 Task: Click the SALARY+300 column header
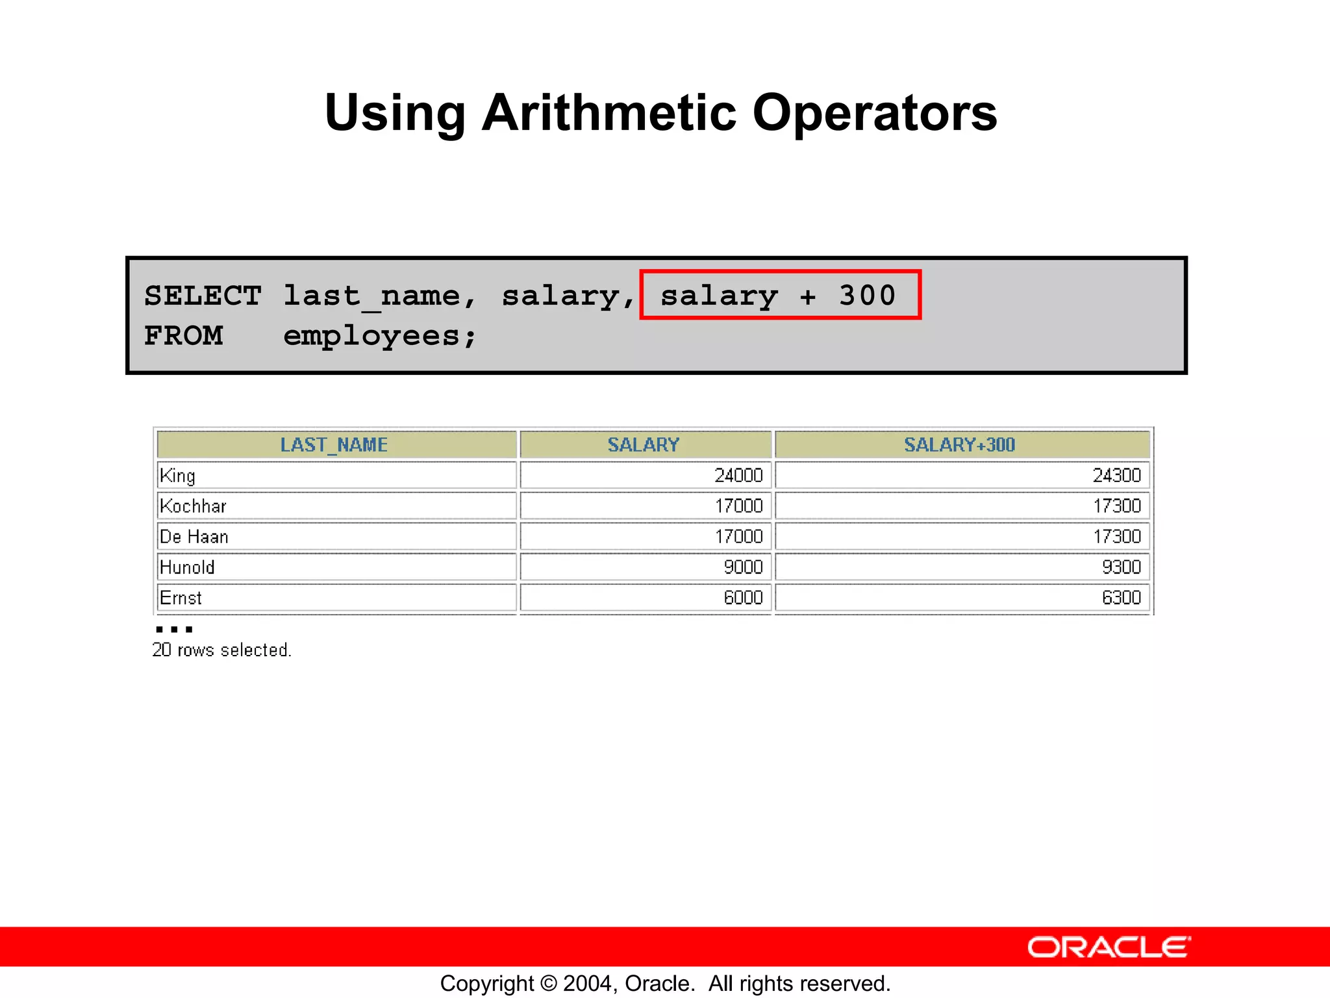[960, 444]
